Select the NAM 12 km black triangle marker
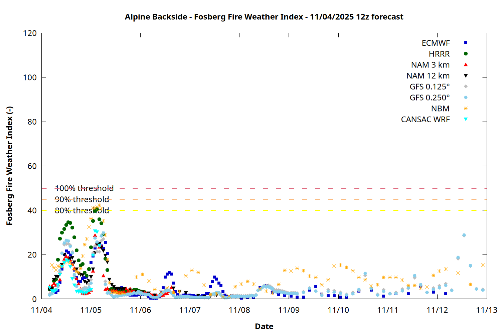Viewport: 501px width, 334px height. tap(466, 76)
